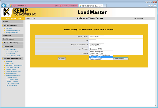Choose Exchange HTTPS from template list
Viewport: 158px width, 108px height.
(96, 53)
